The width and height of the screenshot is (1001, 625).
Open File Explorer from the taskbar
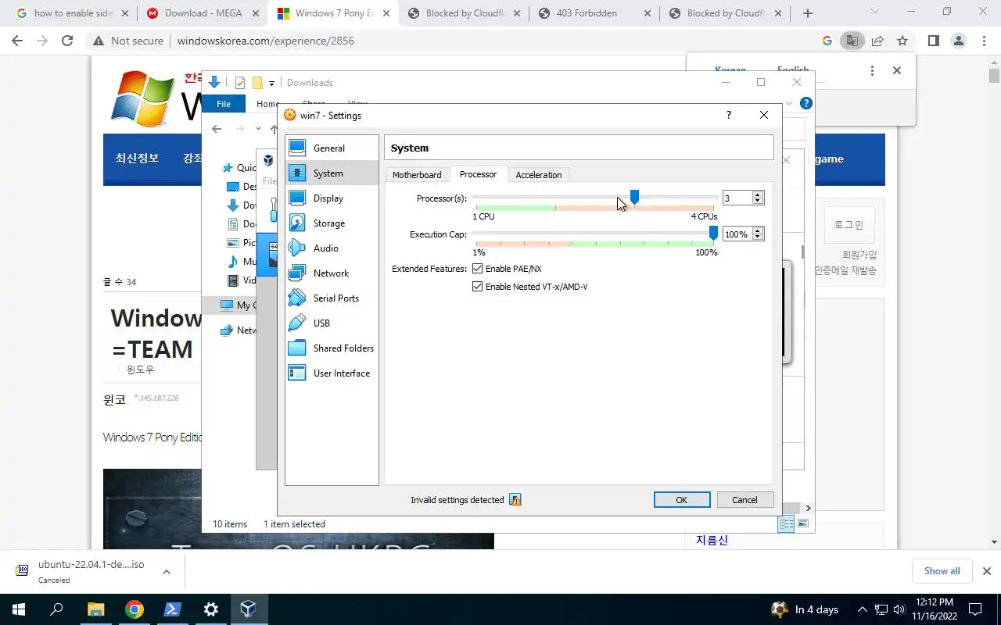click(95, 609)
